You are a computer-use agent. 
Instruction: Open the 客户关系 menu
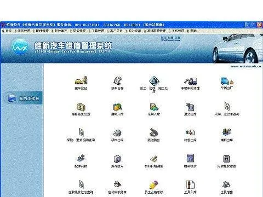click(115, 31)
